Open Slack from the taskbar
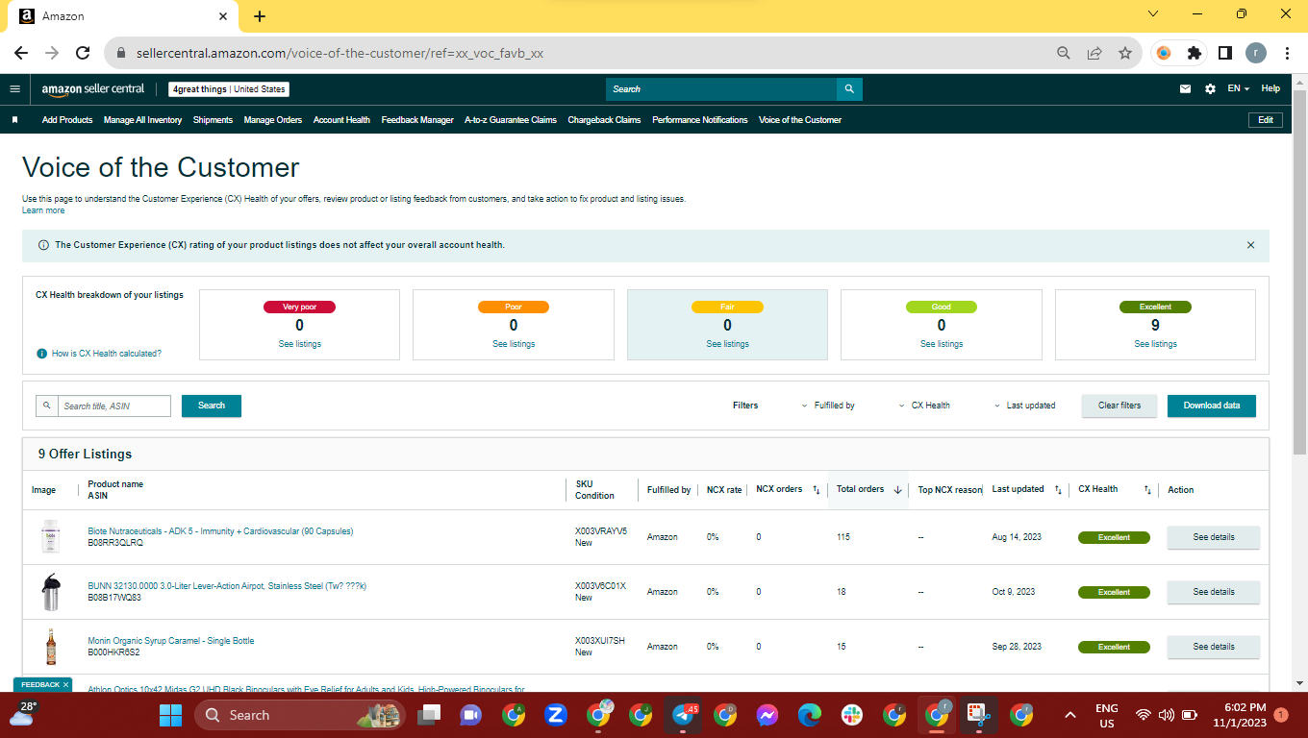 pos(851,715)
